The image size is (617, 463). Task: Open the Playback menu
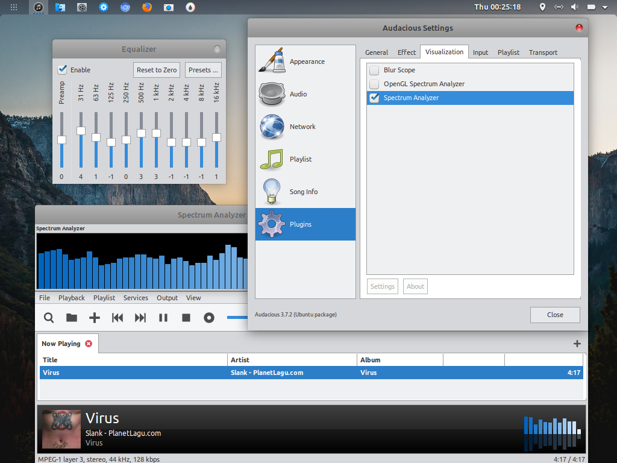click(x=72, y=298)
